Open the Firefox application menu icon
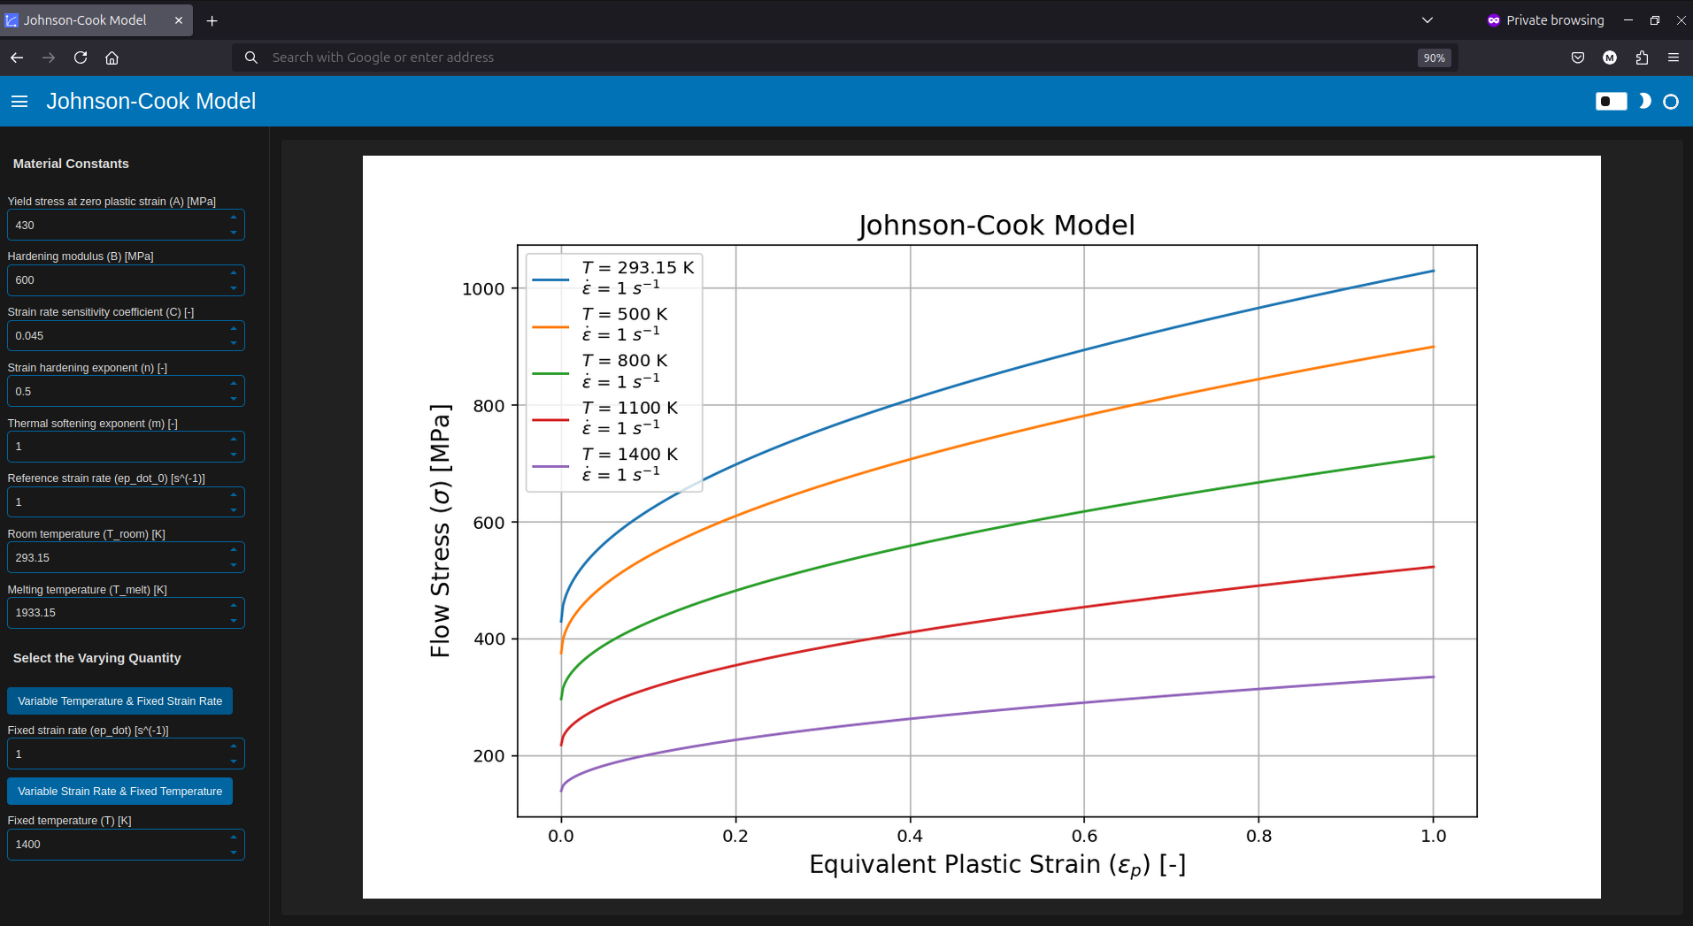1693x926 pixels. 1673,57
